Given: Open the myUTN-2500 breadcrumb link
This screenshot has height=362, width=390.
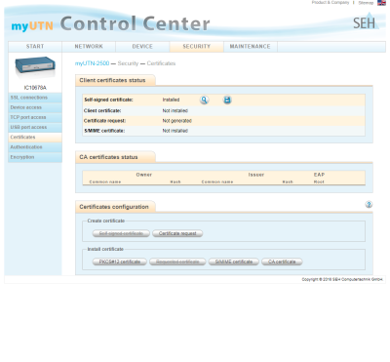Looking at the screenshot, I should 92,63.
